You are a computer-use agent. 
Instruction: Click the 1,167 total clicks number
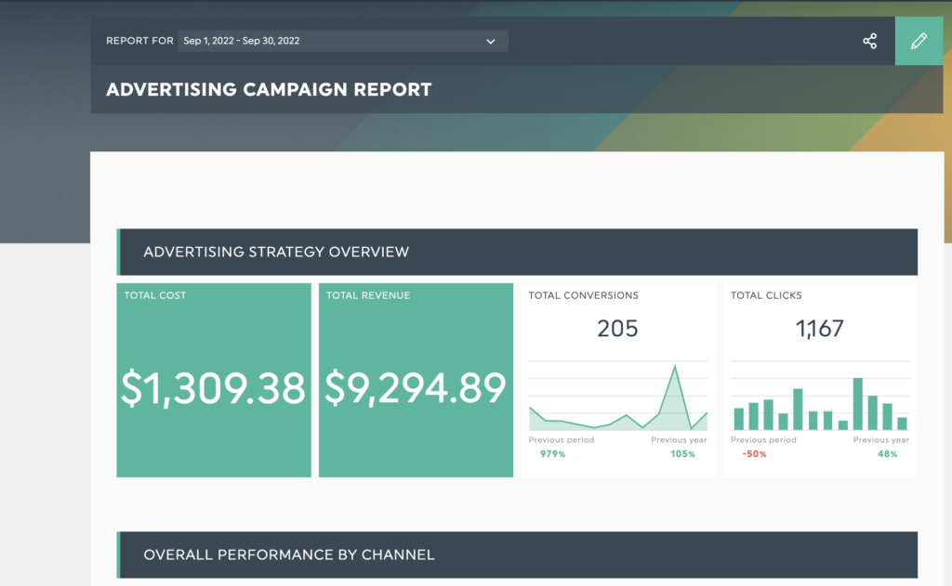tap(820, 328)
